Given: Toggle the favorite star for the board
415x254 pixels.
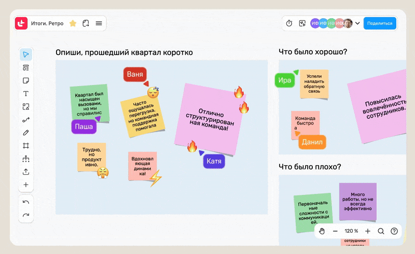Looking at the screenshot, I should coord(73,23).
